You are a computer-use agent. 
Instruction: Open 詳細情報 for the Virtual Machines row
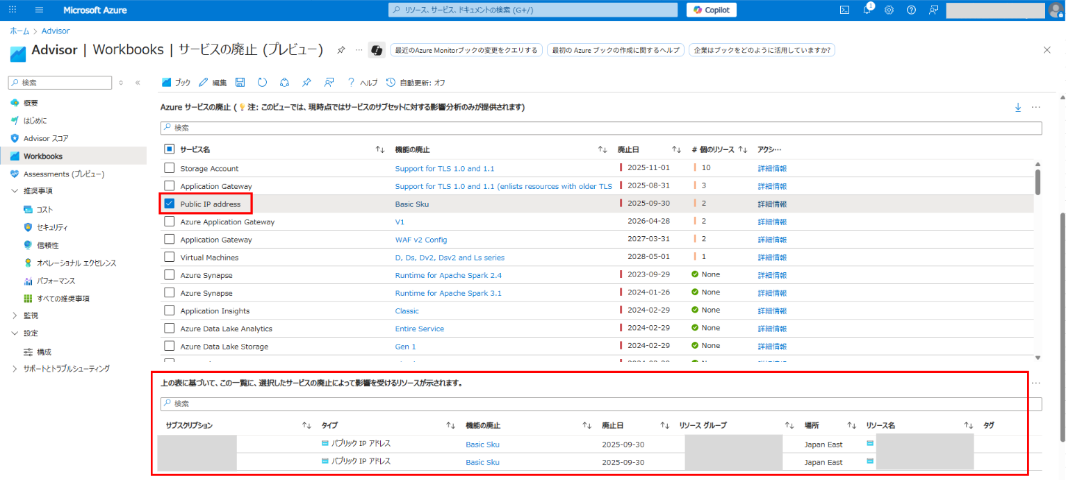pyautogui.click(x=772, y=258)
